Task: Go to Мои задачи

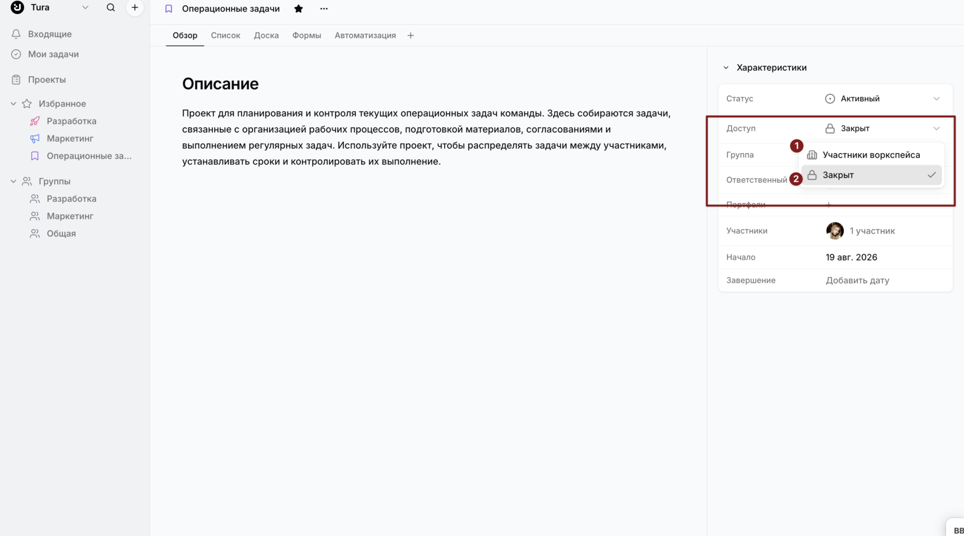Action: pyautogui.click(x=53, y=54)
